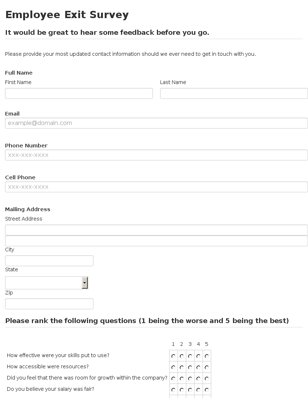Click the Zip code field
Screen dimensions: 308x398
coord(49,304)
